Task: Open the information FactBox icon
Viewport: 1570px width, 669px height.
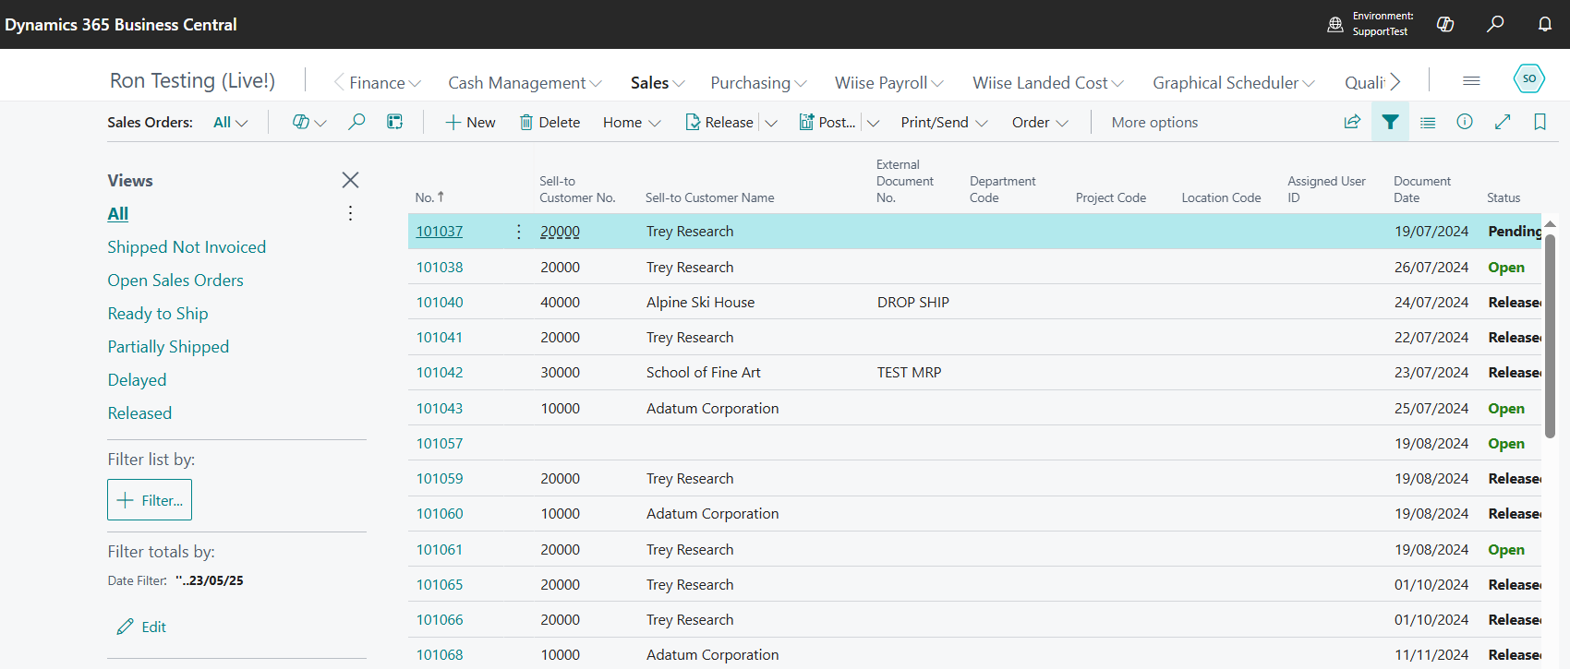Action: (1465, 122)
